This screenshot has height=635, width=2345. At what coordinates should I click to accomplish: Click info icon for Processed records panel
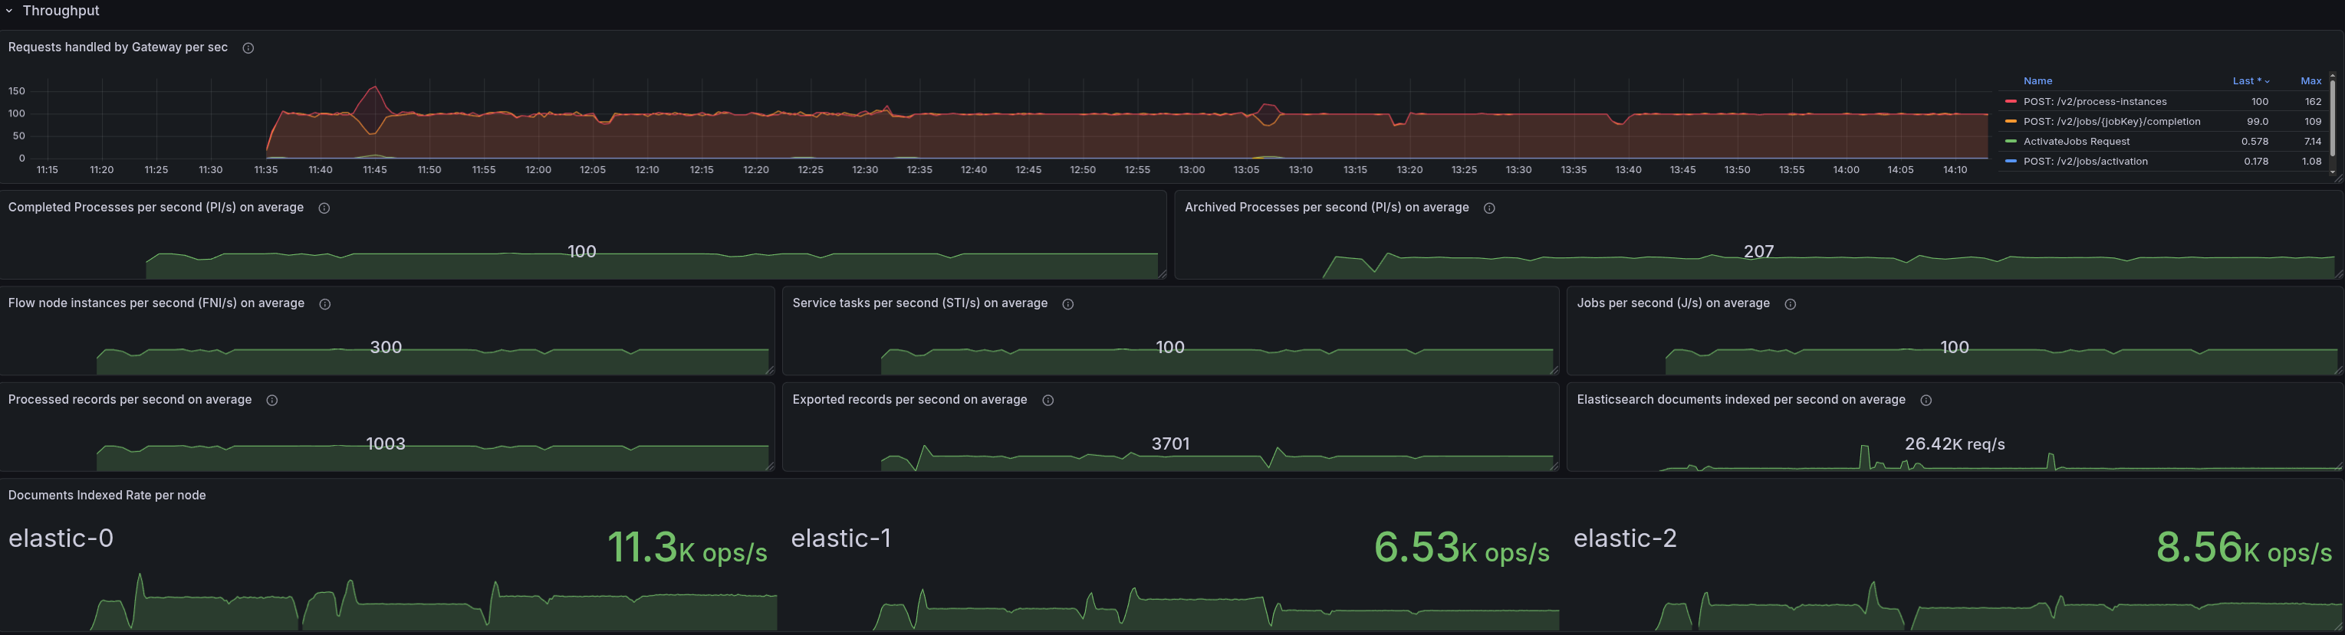(272, 401)
